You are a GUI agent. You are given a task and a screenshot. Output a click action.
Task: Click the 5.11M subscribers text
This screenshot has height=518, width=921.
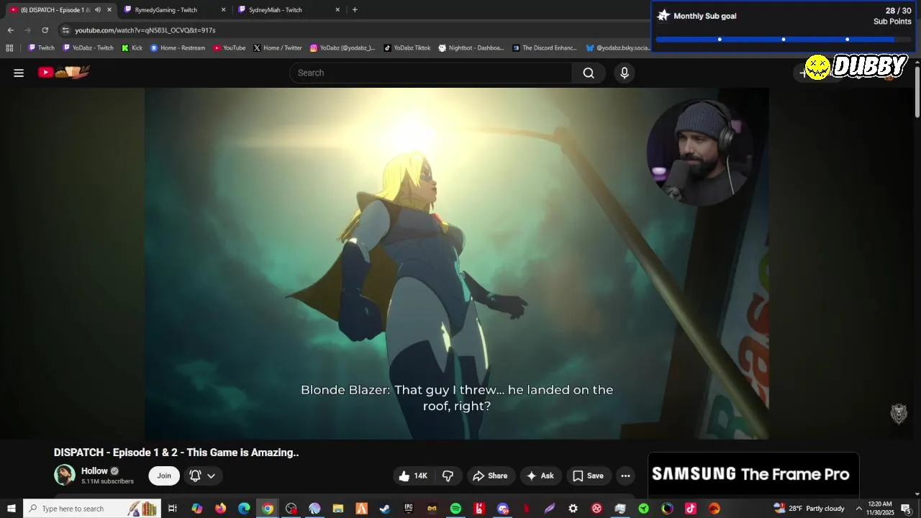[107, 481]
